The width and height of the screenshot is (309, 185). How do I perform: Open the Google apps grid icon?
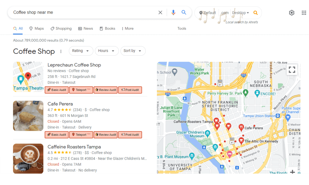click(x=304, y=12)
